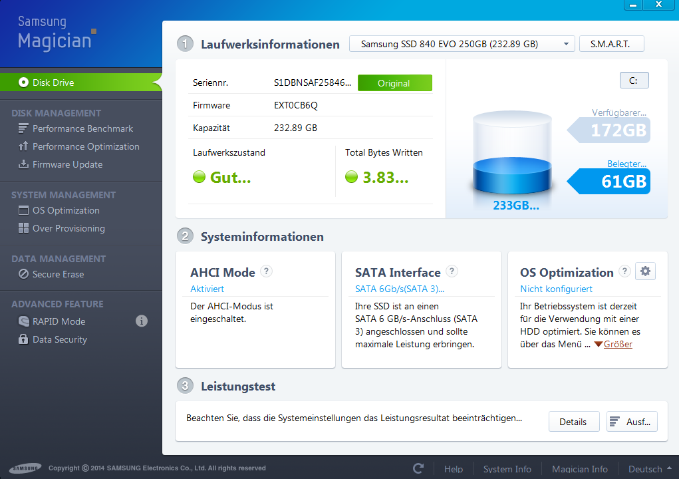
Task: Click SATA 6Gb/s(SATA 3)... status link
Action: coord(399,289)
